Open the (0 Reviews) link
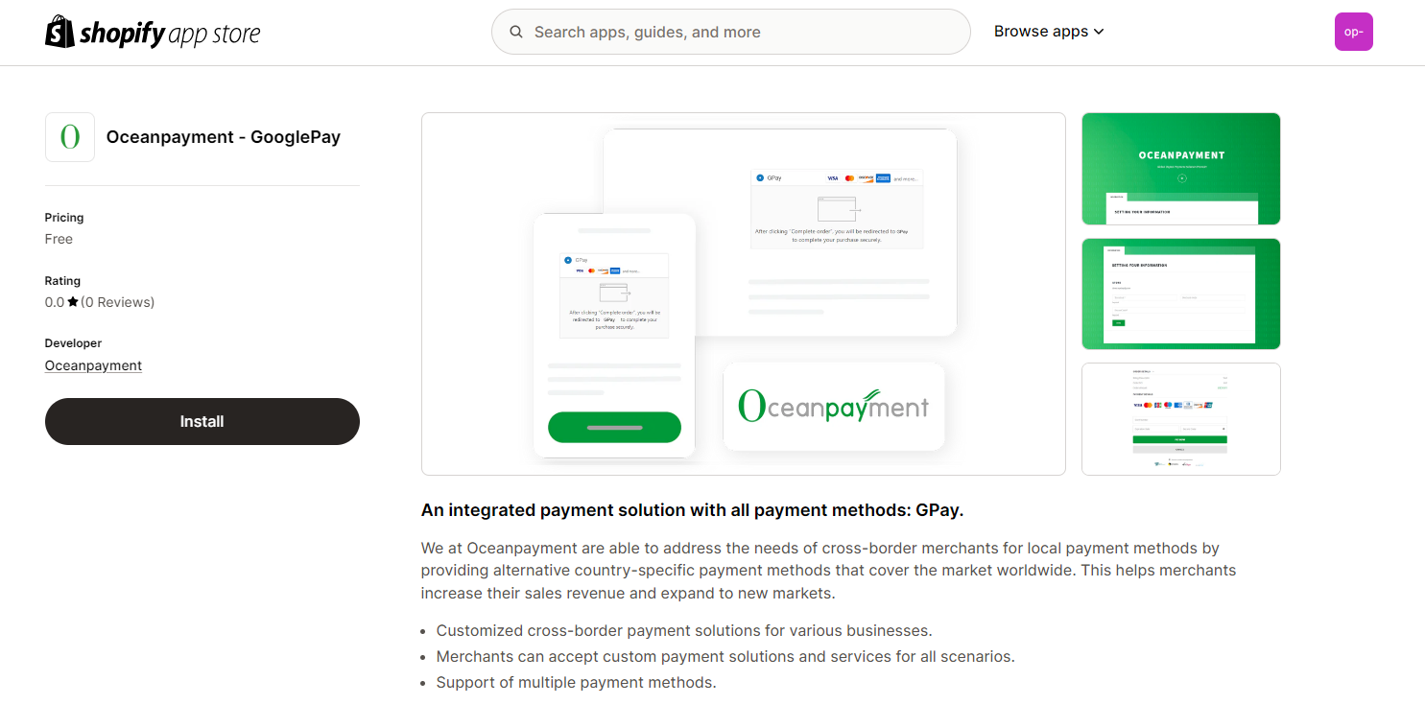 [117, 302]
